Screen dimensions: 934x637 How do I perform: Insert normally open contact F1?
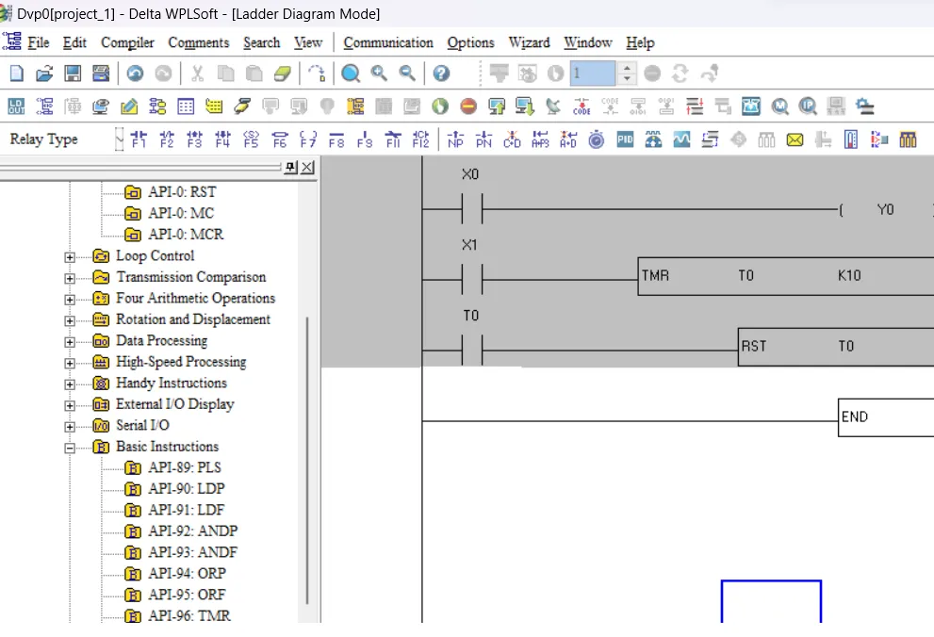tap(139, 139)
